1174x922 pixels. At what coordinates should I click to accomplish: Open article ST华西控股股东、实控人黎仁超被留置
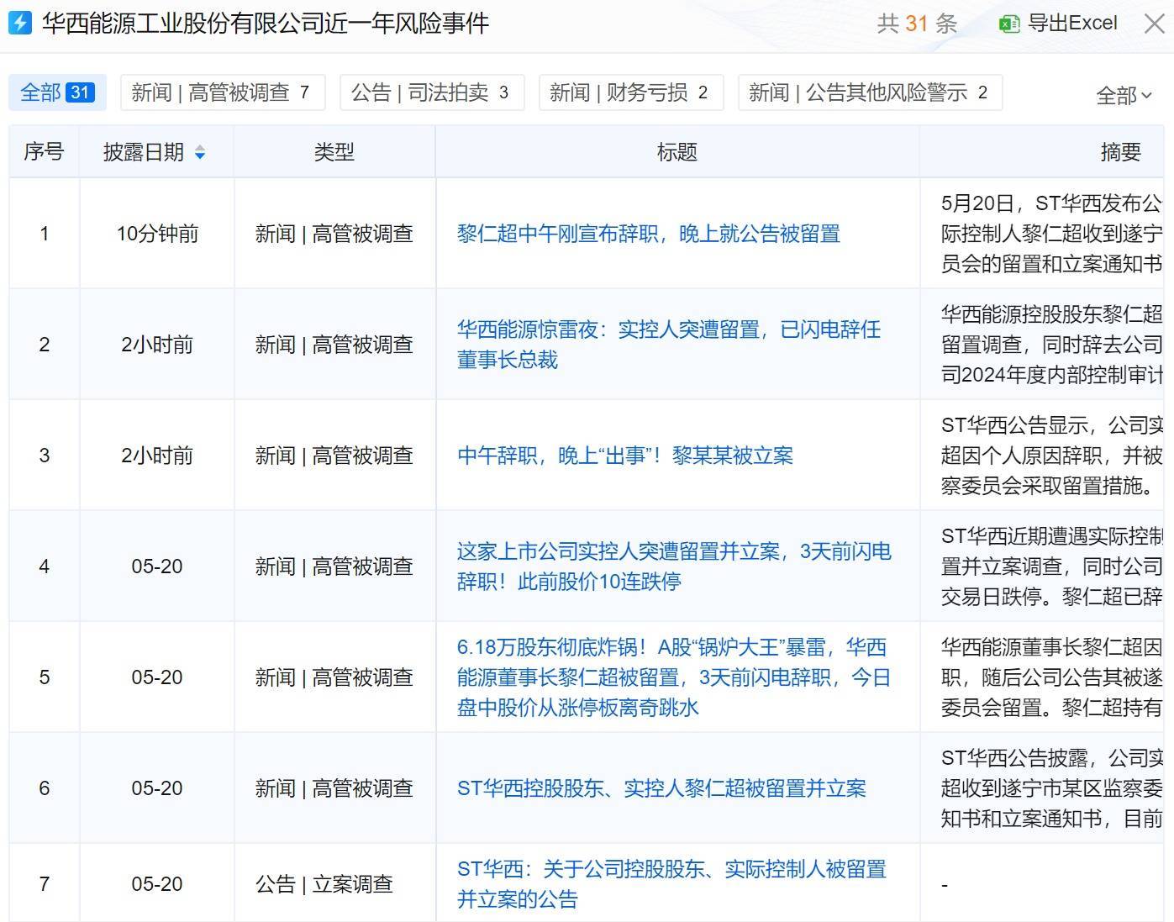[661, 788]
